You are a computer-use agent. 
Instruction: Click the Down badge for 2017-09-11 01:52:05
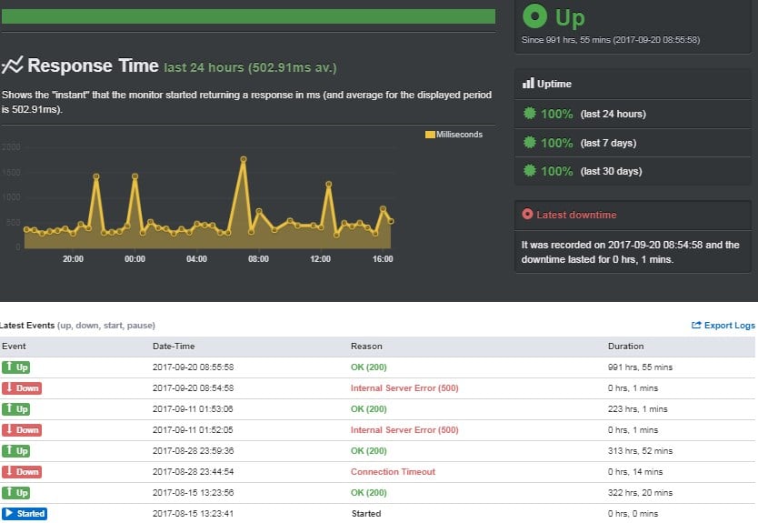22,429
